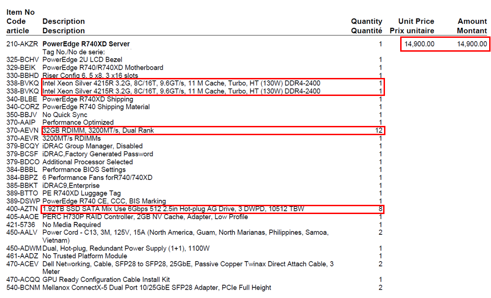Click Performance BIOS Settings description
The image size is (491, 298).
(x=84, y=170)
